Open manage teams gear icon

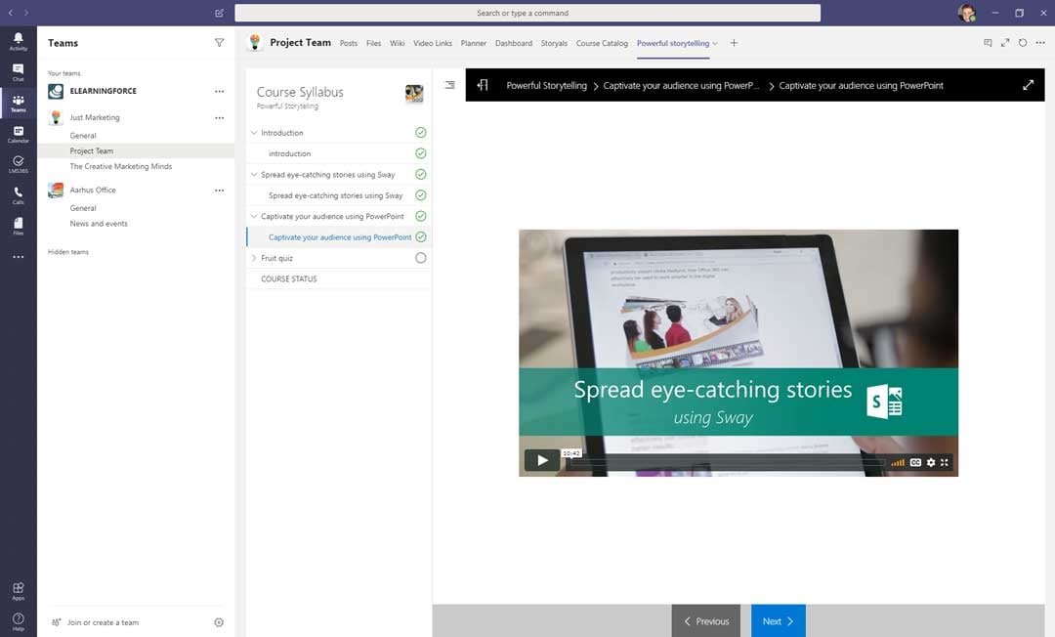click(x=219, y=622)
